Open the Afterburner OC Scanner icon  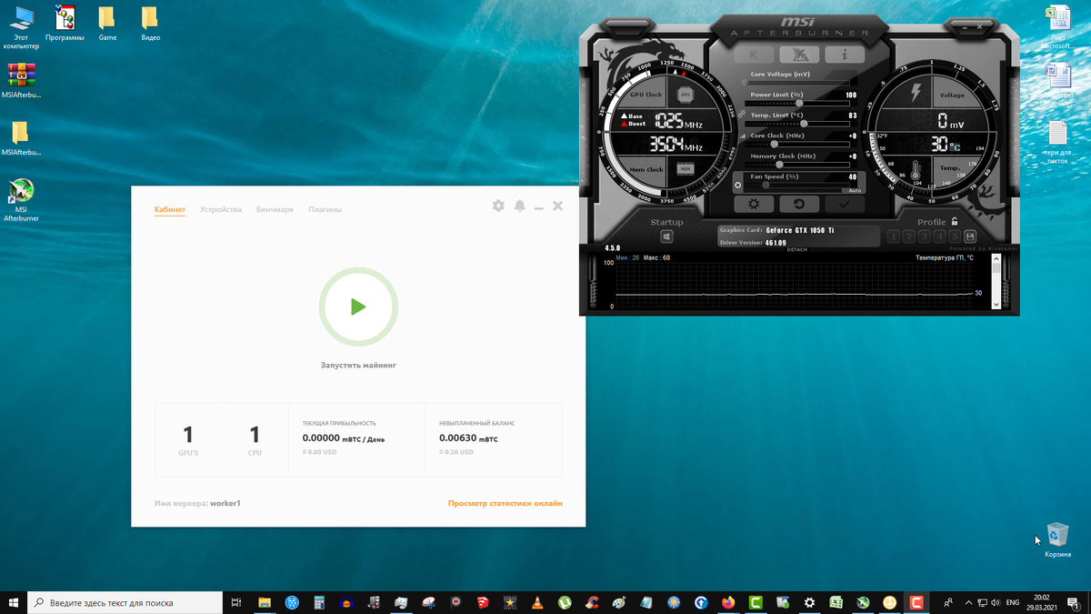tap(799, 55)
